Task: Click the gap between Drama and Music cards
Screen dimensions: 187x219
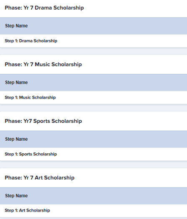Action: [93, 51]
